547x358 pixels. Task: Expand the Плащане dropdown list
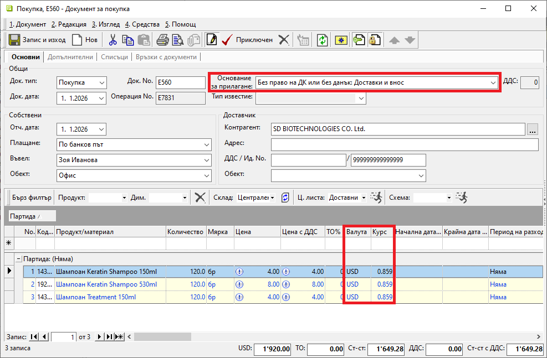pyautogui.click(x=206, y=145)
